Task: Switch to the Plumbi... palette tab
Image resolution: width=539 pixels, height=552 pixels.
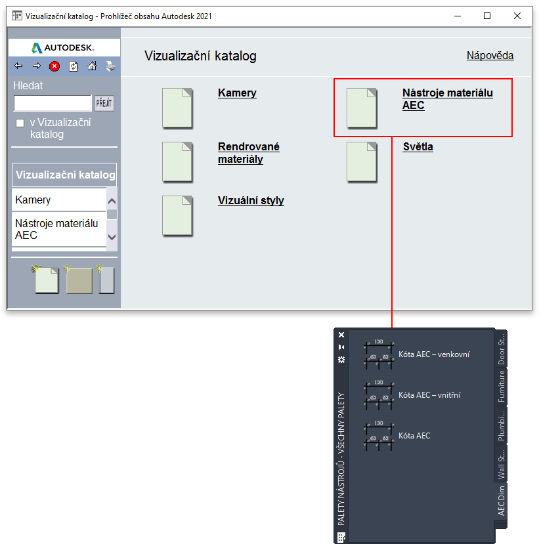Action: 501,425
